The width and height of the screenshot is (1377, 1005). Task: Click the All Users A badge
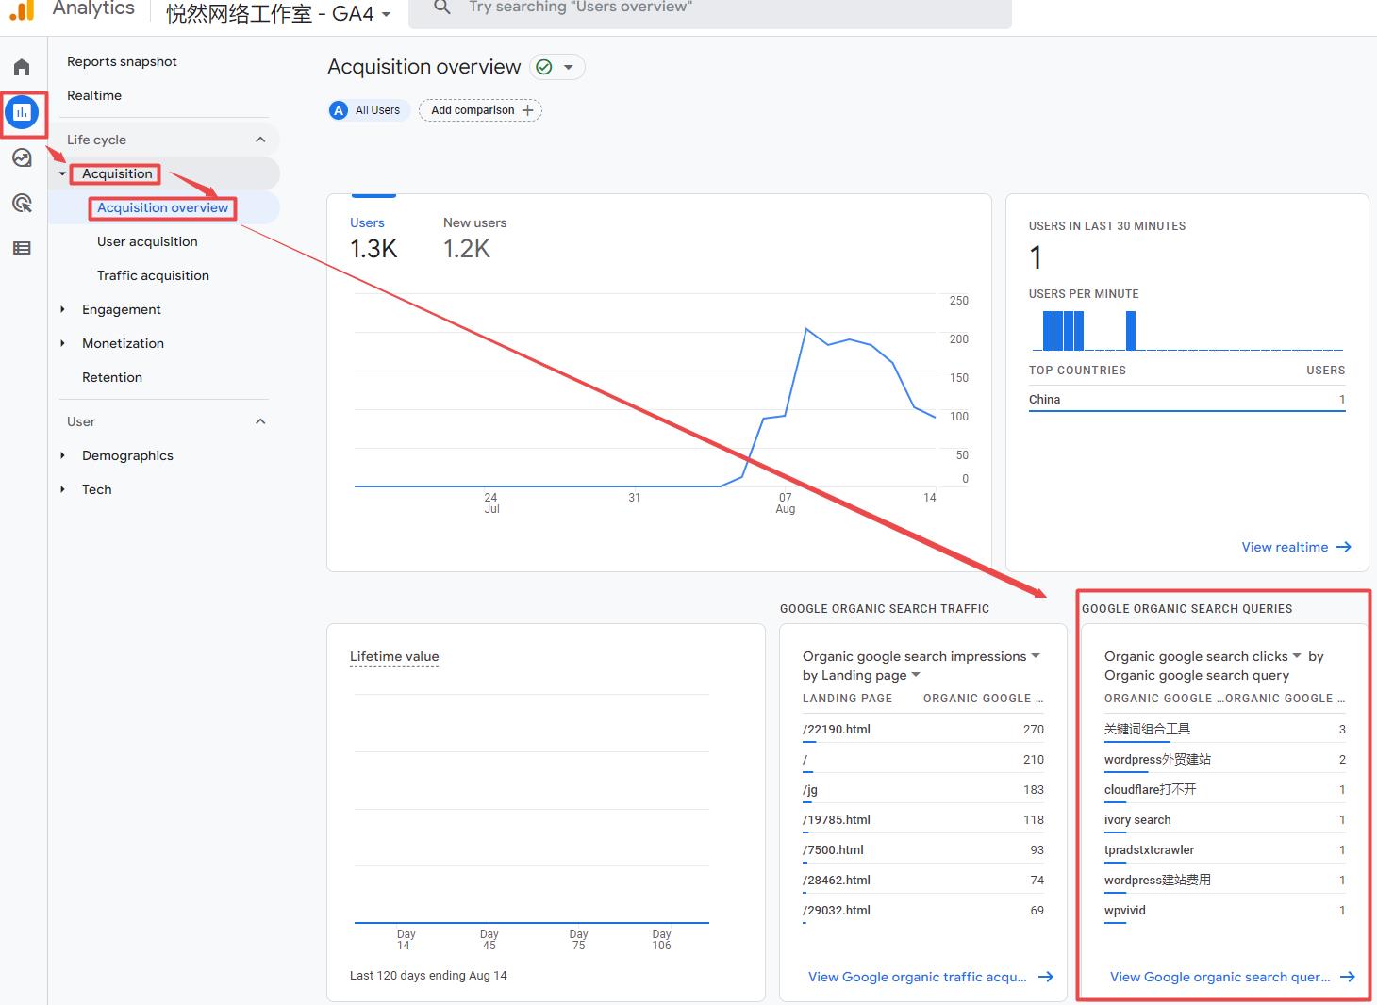[339, 110]
